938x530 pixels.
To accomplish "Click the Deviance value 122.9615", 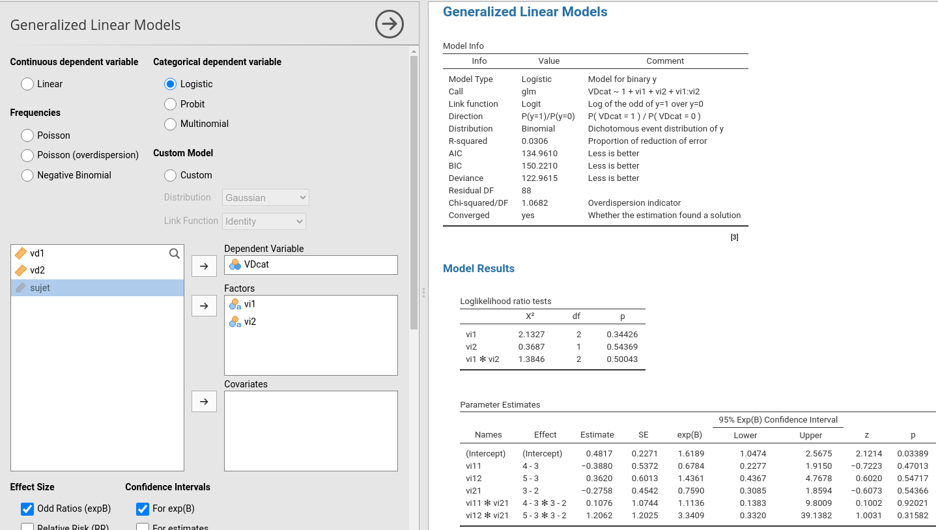I will [539, 178].
